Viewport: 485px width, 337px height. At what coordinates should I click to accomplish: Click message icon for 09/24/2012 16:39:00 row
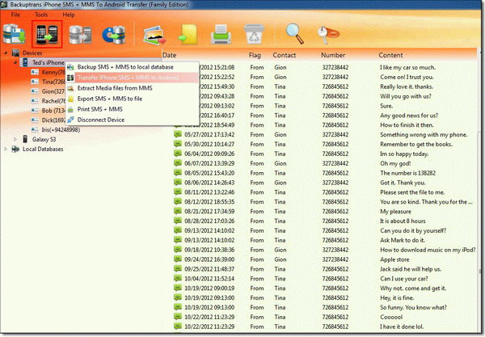[177, 259]
